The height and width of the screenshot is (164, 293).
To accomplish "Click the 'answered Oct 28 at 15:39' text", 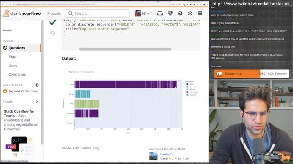I will [x=167, y=149].
